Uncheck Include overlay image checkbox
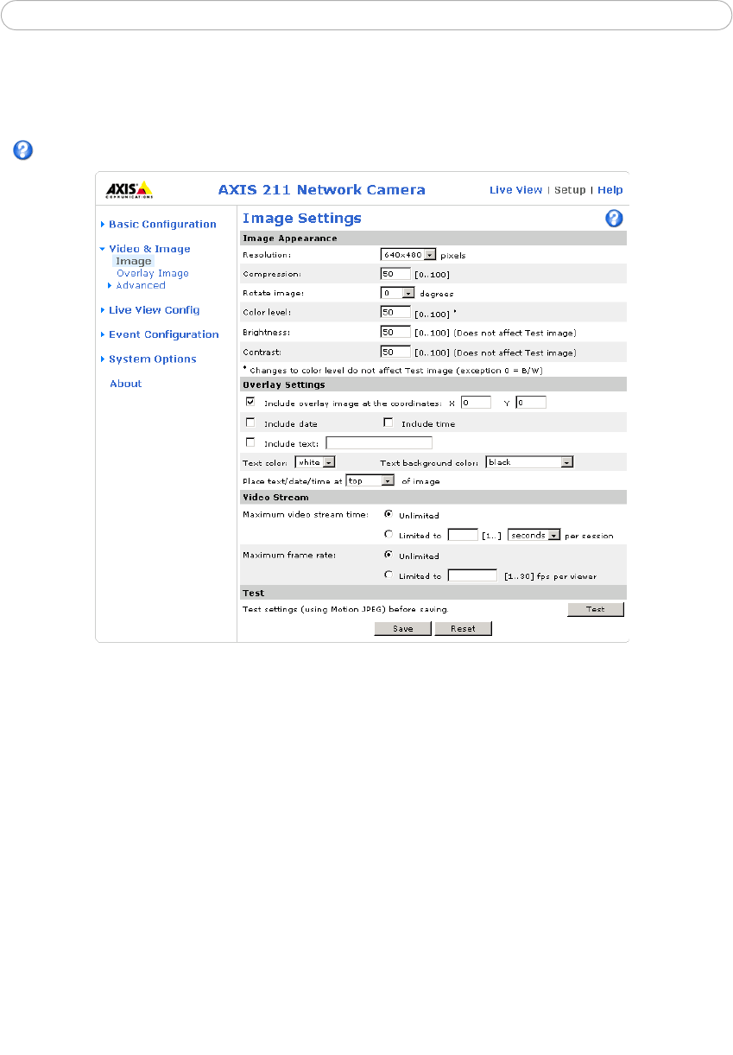Image resolution: width=733 pixels, height=1055 pixels. 250,402
